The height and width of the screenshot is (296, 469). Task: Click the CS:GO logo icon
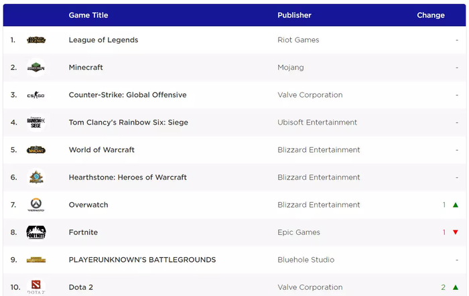[36, 95]
